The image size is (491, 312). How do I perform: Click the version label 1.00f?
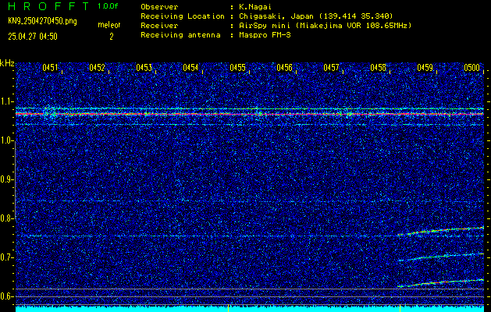click(x=108, y=6)
